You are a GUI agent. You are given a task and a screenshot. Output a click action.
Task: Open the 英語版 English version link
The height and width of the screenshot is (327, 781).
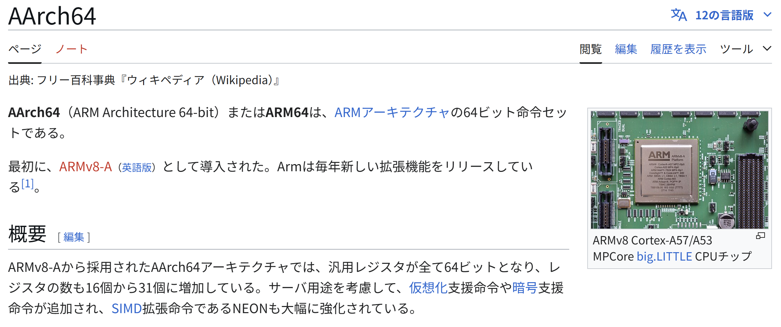(137, 167)
